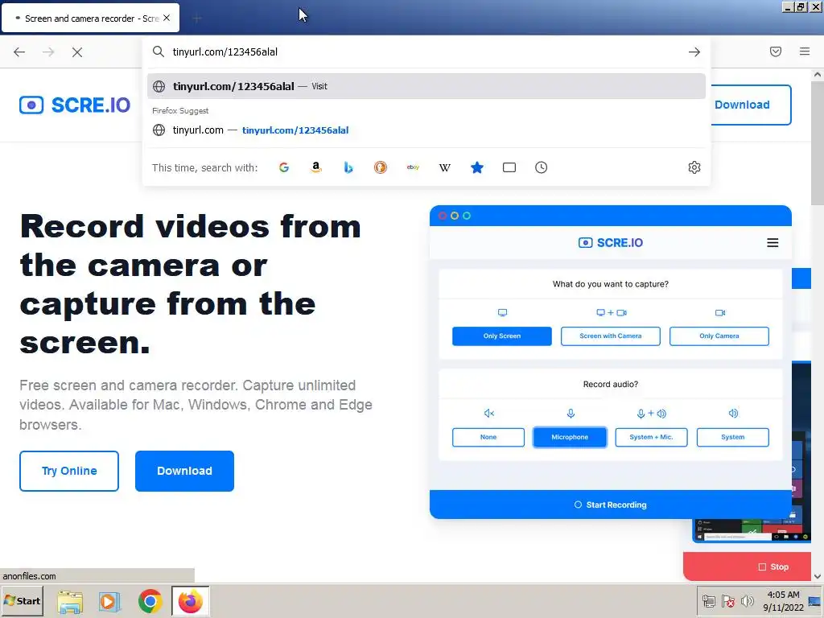824x618 pixels.
Task: Click the screen plus camera icon
Action: tap(612, 313)
